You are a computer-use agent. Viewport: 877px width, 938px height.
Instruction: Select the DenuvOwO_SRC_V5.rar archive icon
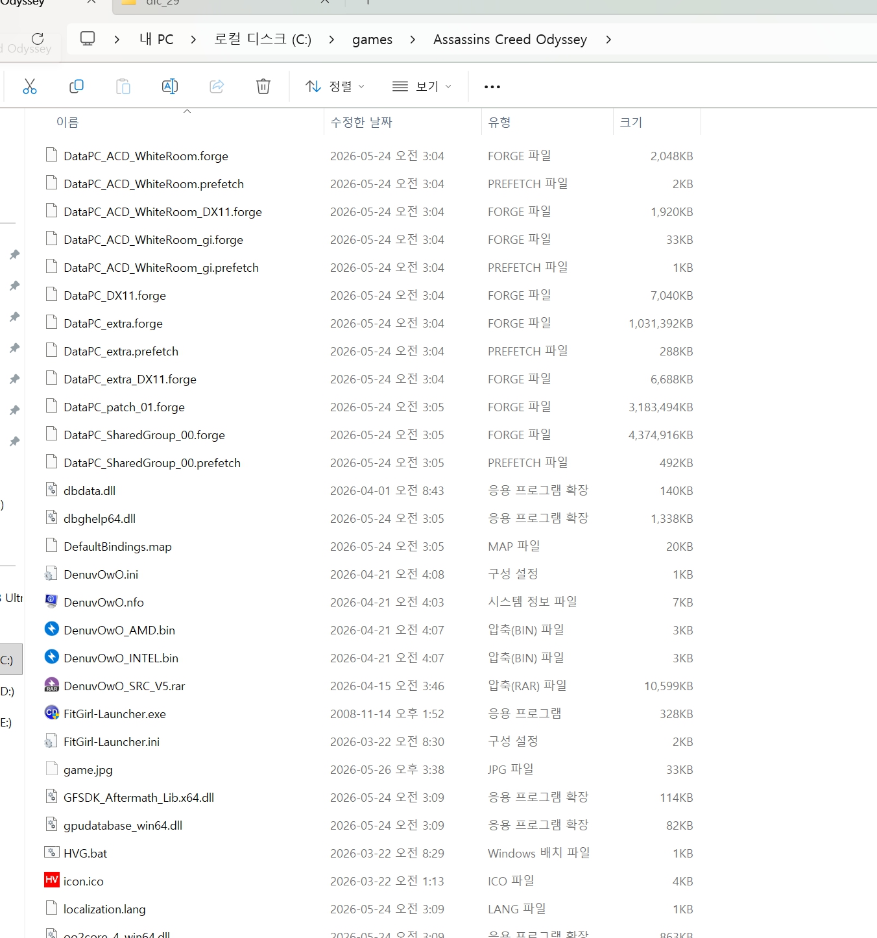point(52,685)
